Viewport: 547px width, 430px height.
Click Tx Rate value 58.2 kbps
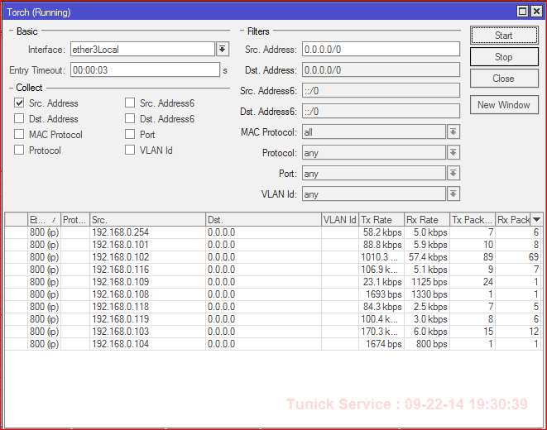[x=382, y=232]
